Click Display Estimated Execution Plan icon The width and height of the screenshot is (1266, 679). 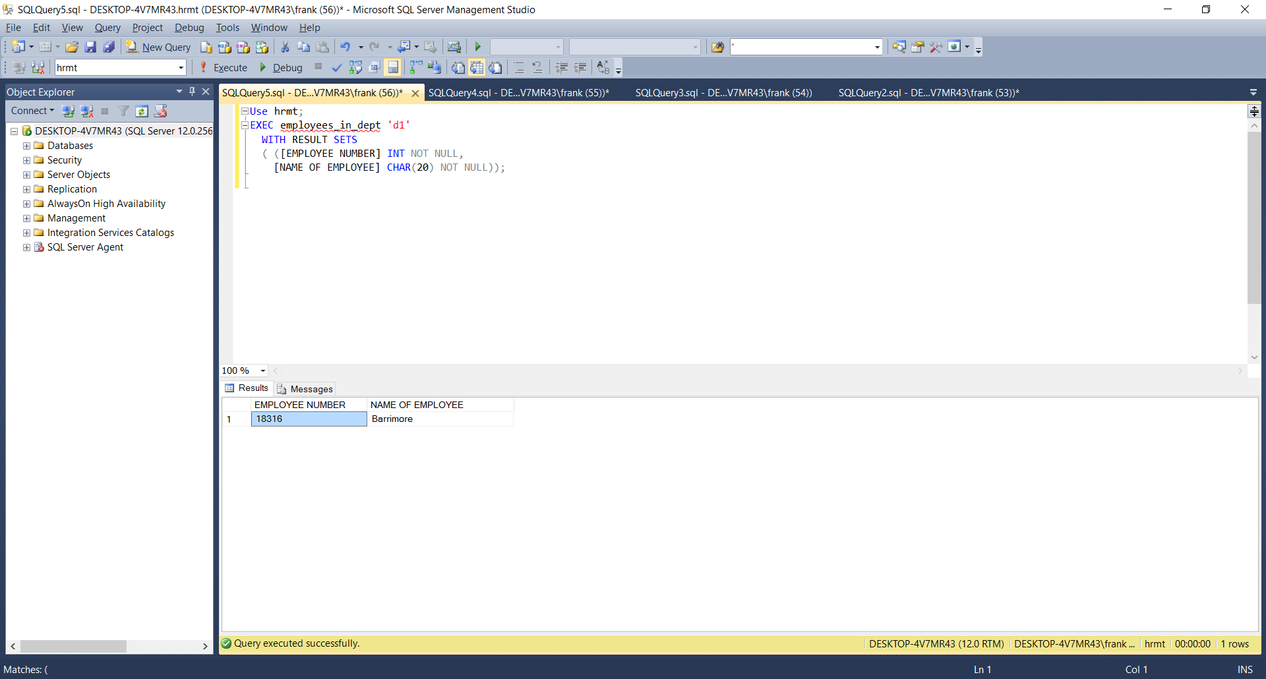coord(355,67)
